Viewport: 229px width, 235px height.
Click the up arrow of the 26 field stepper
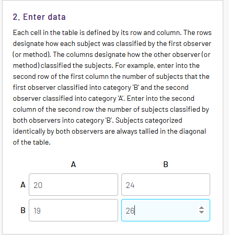pyautogui.click(x=201, y=208)
